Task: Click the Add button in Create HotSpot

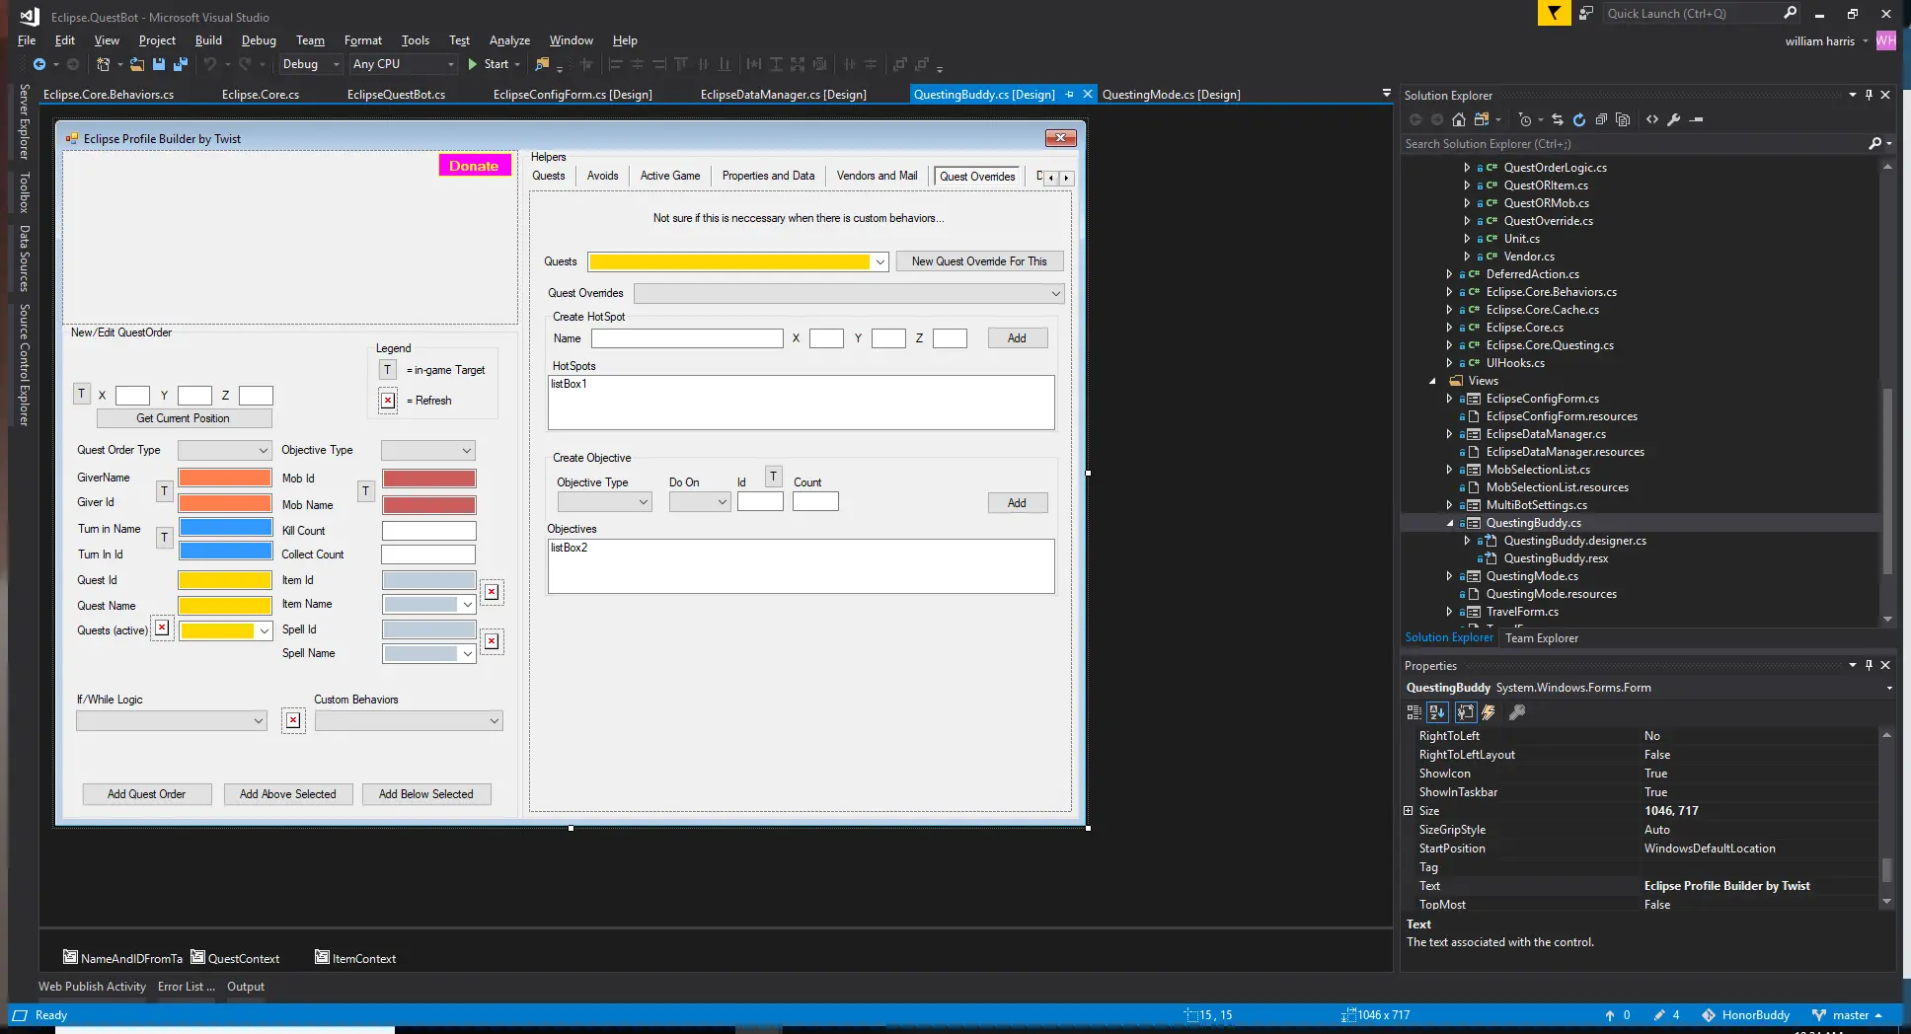Action: (x=1017, y=338)
